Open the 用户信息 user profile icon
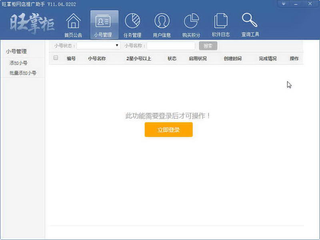 [x=162, y=25]
